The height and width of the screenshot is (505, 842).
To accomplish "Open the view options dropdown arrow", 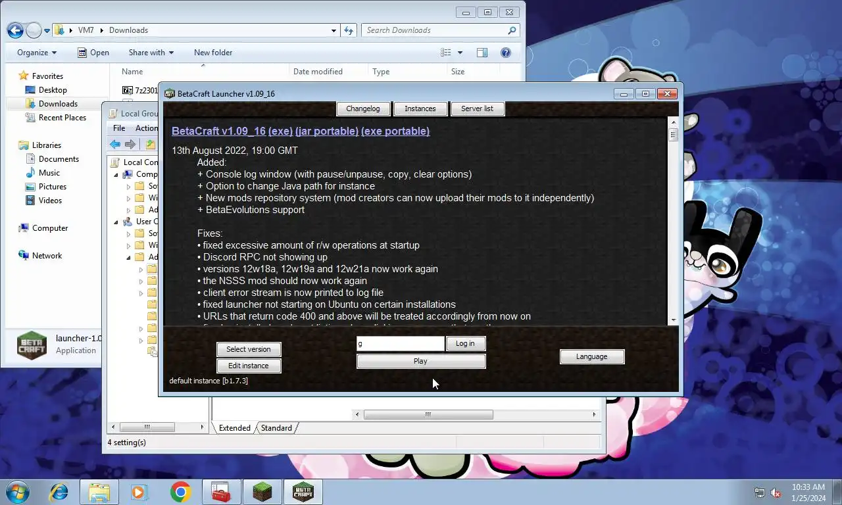I will pyautogui.click(x=460, y=53).
